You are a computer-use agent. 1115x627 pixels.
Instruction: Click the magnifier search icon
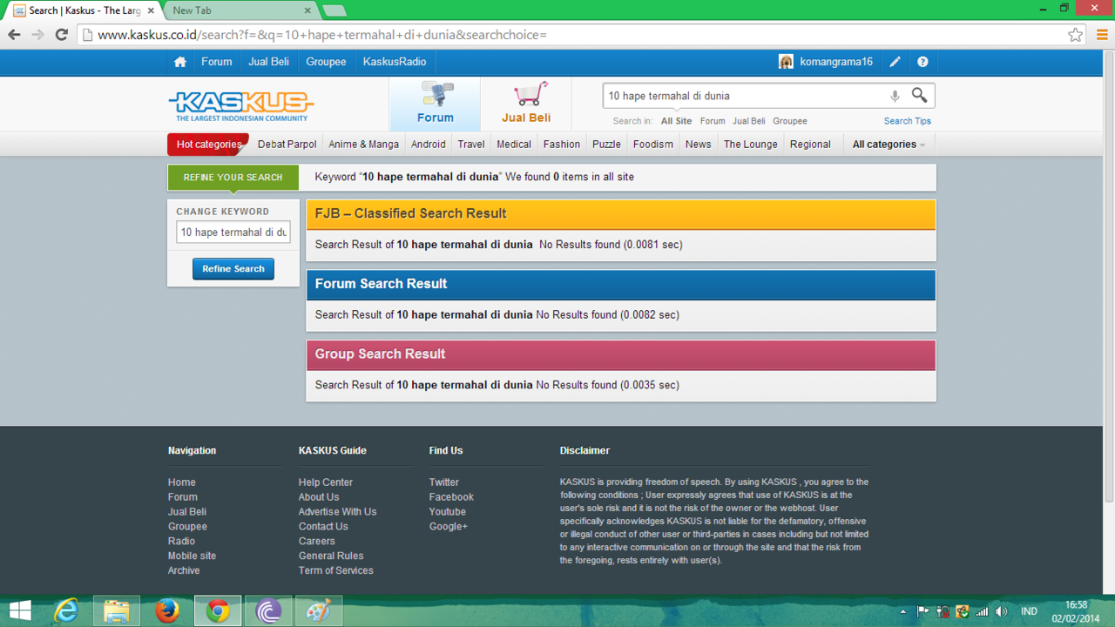pyautogui.click(x=919, y=95)
